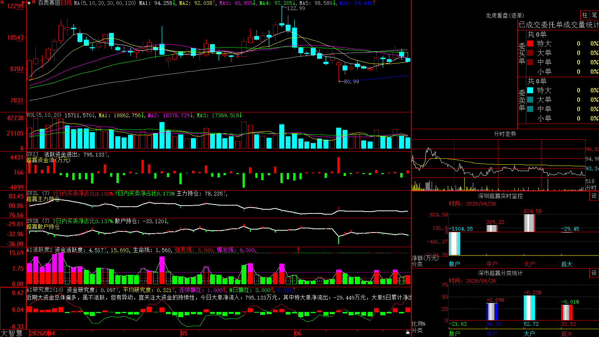Click the 小单 row under 委买单
This screenshot has width=599, height=337.
[x=563, y=72]
